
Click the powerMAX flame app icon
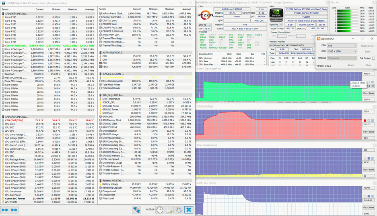(x=319, y=39)
